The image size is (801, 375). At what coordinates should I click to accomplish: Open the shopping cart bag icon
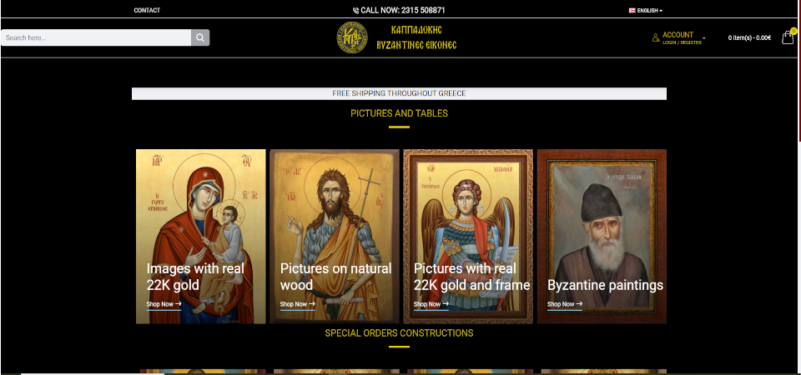788,37
